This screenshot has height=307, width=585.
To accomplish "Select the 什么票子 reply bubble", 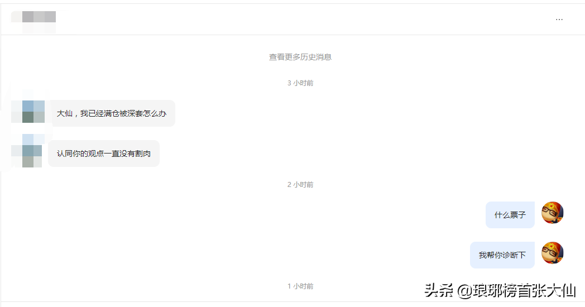I will (x=510, y=215).
